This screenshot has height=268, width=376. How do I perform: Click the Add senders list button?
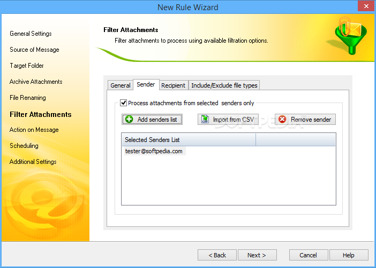click(x=152, y=119)
